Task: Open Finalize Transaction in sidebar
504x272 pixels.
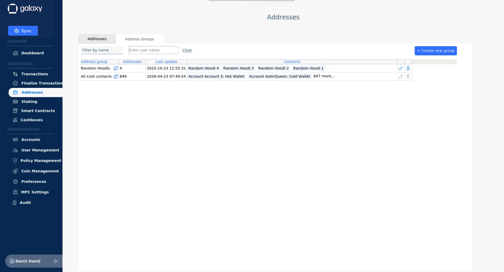Action: [38, 83]
